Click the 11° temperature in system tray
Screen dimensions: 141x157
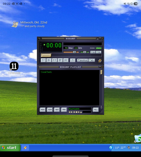(117, 148)
